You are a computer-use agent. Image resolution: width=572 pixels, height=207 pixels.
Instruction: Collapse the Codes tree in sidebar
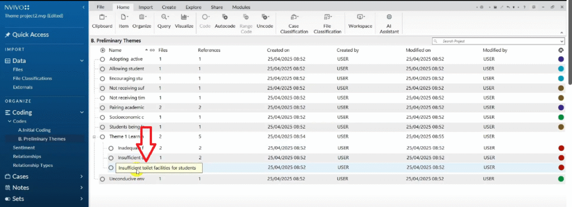click(10, 121)
